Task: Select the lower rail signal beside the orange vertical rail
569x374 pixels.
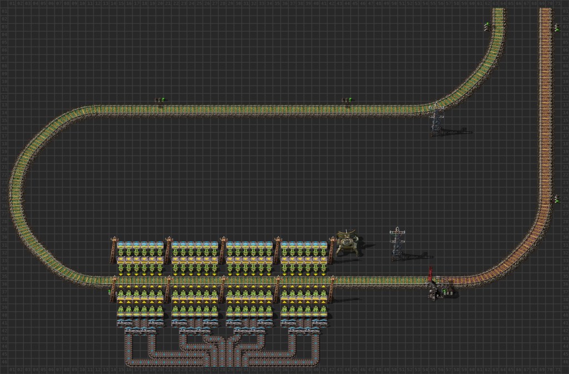Action: [557, 199]
